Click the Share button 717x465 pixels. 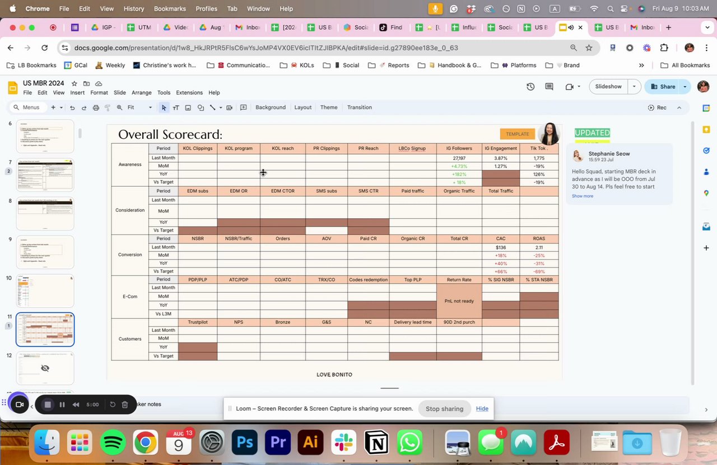point(662,87)
